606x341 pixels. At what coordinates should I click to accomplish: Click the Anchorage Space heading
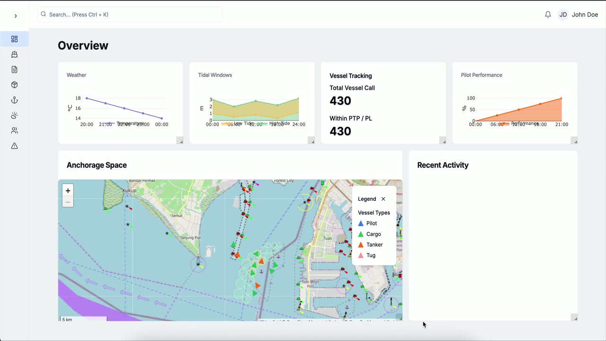97,165
